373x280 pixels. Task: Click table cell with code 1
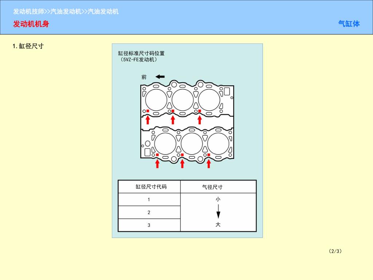pos(149,199)
